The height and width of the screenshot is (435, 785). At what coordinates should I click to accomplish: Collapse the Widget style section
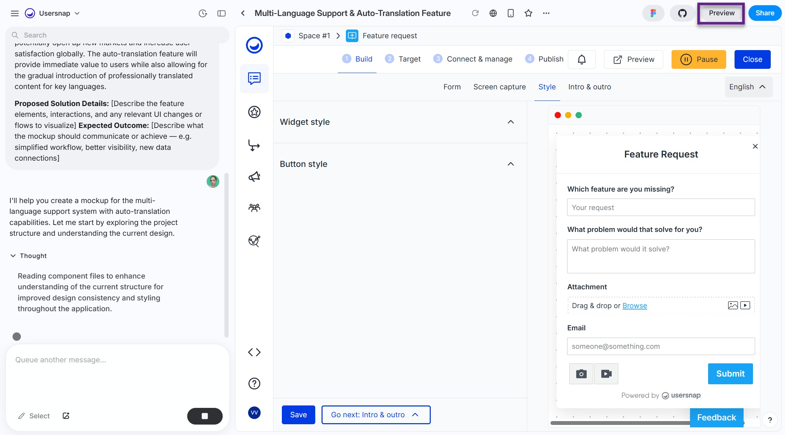click(x=510, y=122)
